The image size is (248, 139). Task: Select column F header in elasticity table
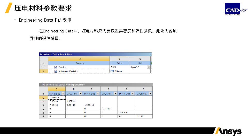point(144,89)
